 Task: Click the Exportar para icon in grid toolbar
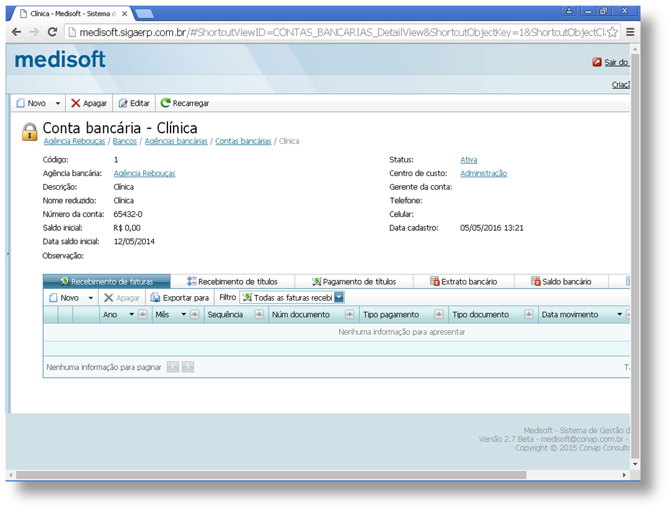[156, 298]
